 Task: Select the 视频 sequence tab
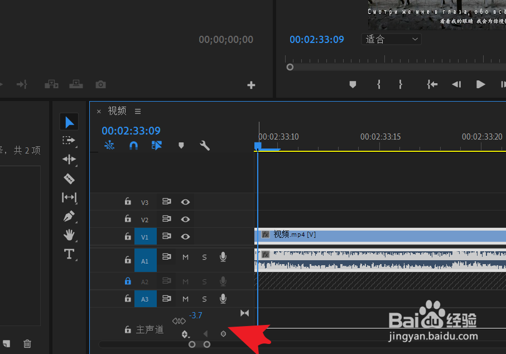coord(117,111)
